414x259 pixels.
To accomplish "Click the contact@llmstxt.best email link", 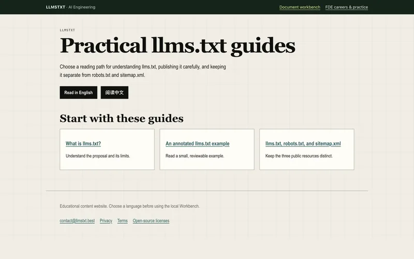I will (77, 221).
